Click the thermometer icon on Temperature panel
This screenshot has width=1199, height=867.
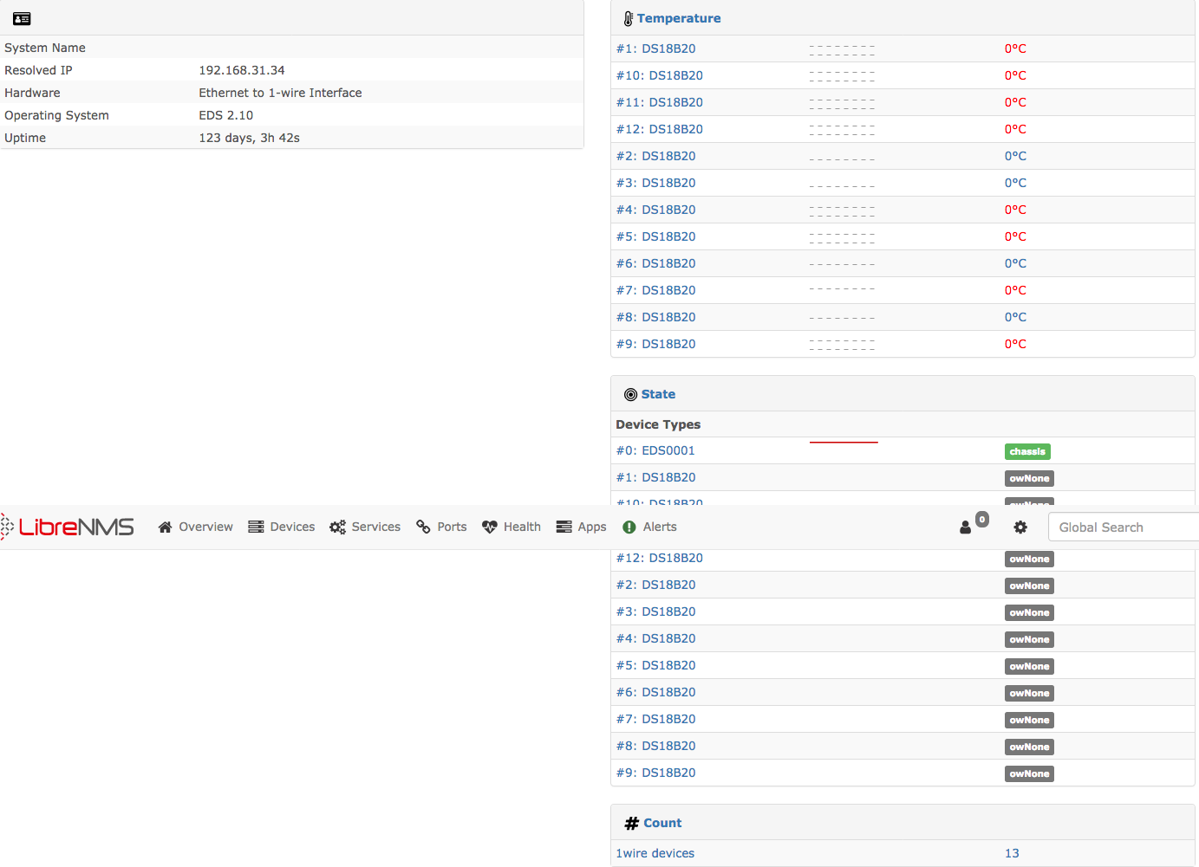[x=627, y=17]
